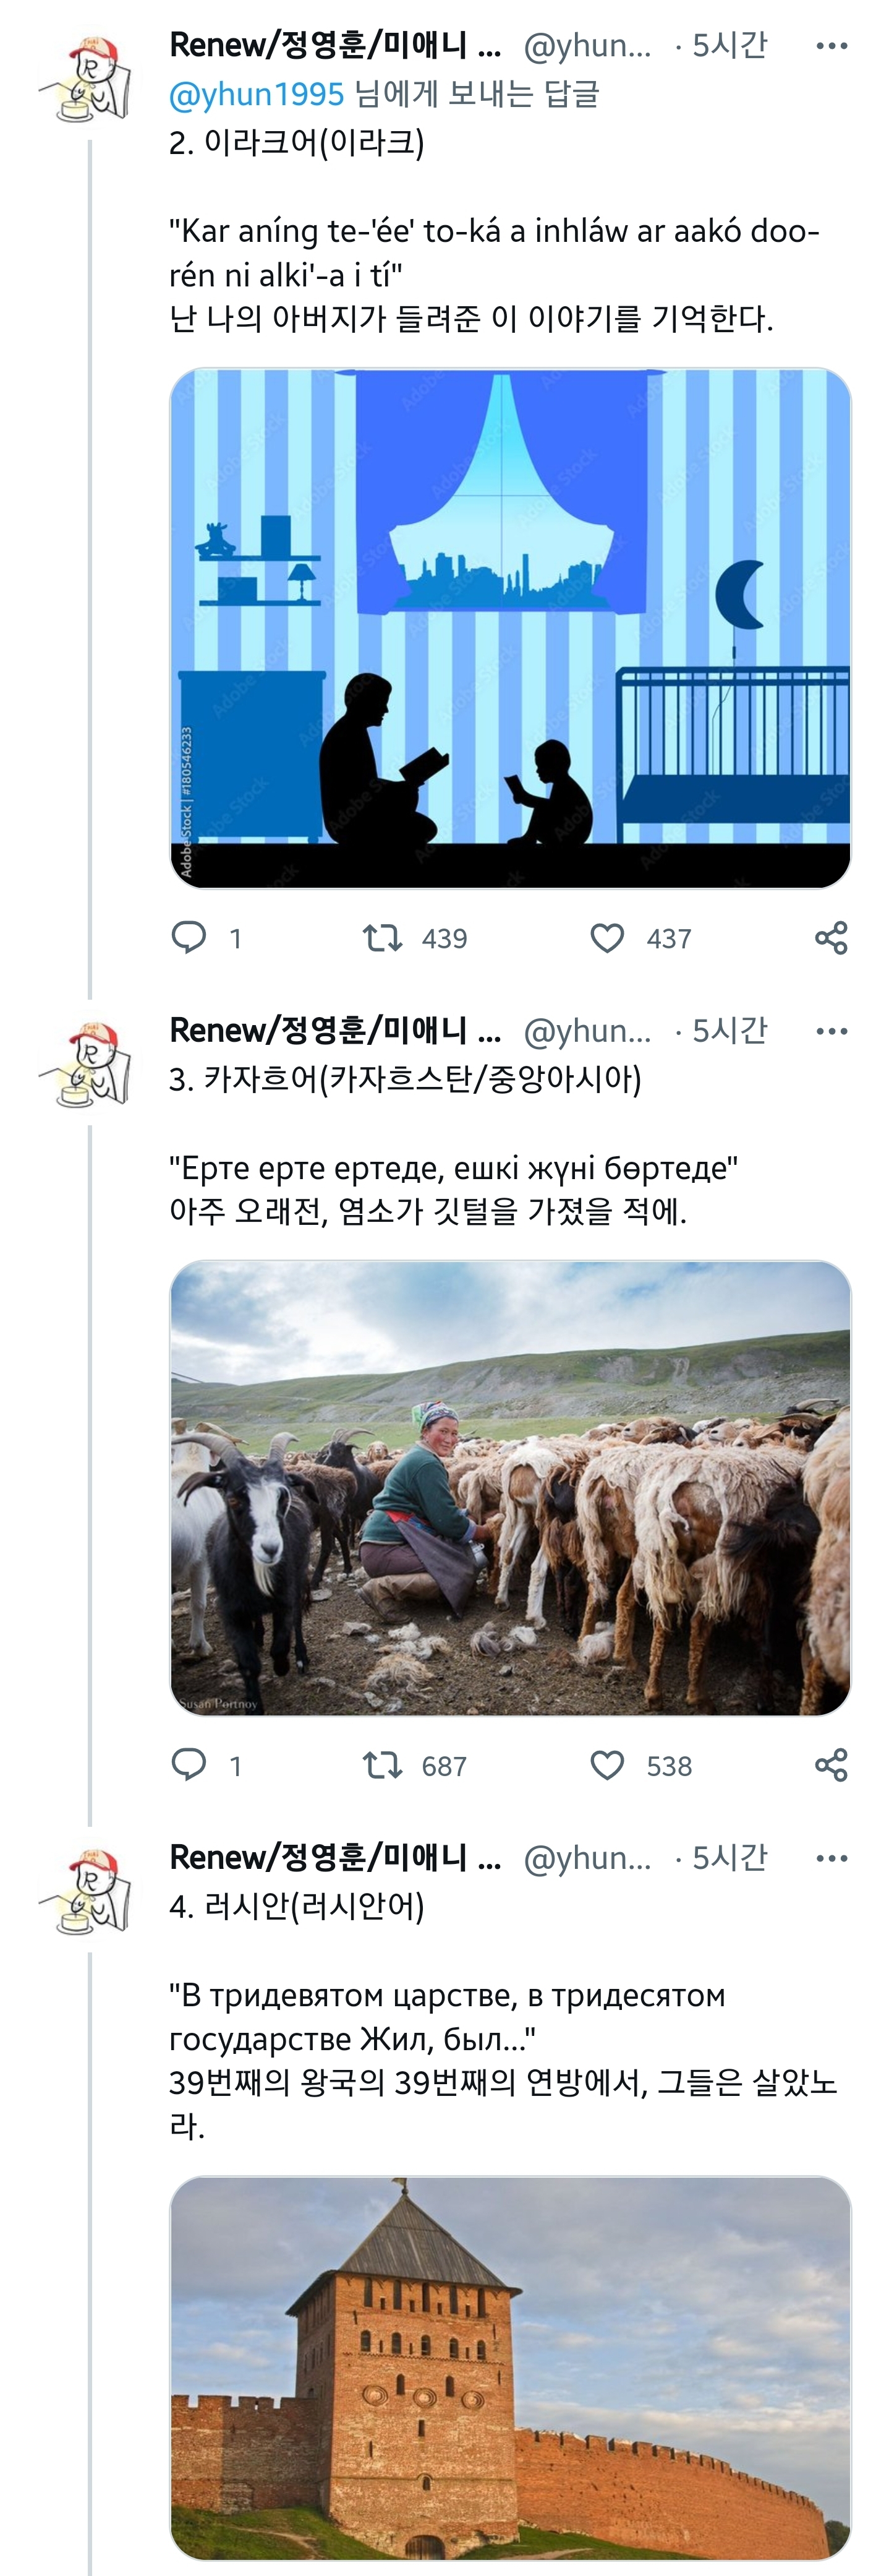Share the Kazakh language tweet
Viewport: 889px width, 2576px height.
coord(831,1765)
